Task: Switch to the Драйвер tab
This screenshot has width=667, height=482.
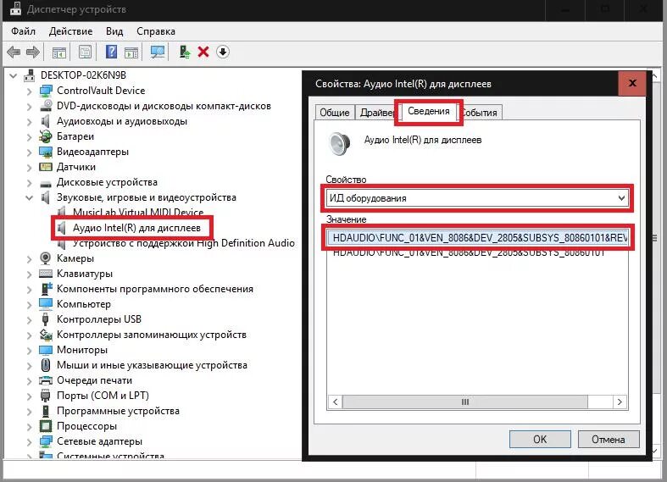Action: point(376,113)
